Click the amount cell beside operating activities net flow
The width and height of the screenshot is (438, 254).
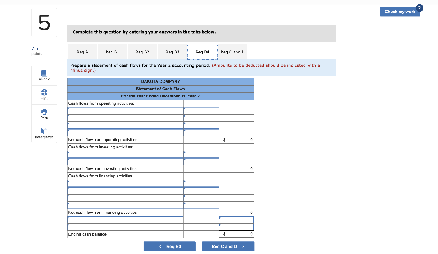tap(236, 139)
